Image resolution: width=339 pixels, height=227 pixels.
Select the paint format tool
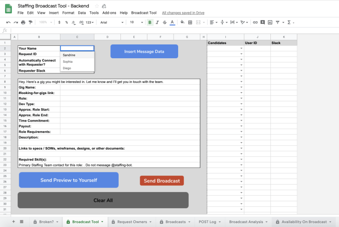click(30, 22)
